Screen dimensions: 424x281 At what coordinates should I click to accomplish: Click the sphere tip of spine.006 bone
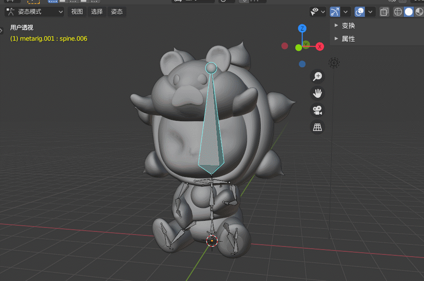point(211,68)
